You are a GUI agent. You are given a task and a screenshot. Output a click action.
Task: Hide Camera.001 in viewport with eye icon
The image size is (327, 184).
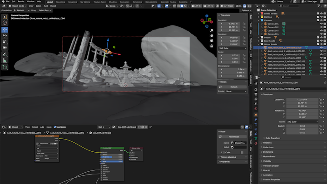point(322,24)
